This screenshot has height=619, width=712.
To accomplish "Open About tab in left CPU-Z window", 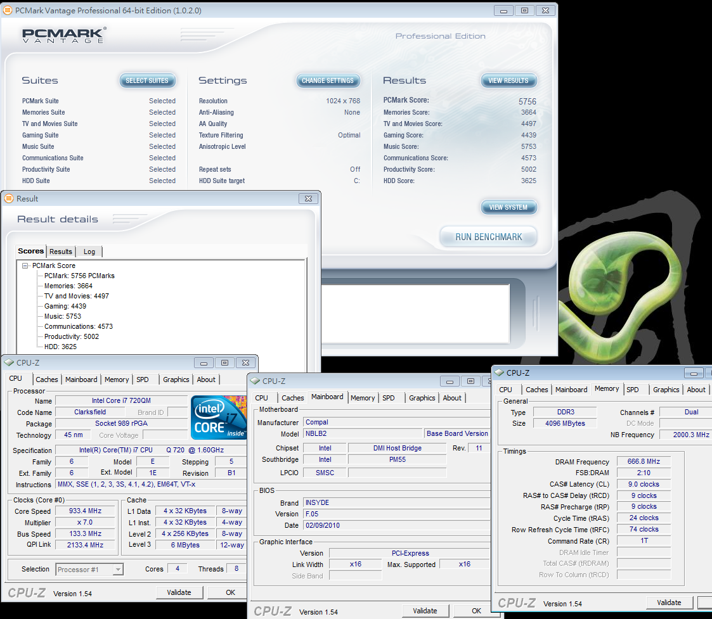I will 206,380.
